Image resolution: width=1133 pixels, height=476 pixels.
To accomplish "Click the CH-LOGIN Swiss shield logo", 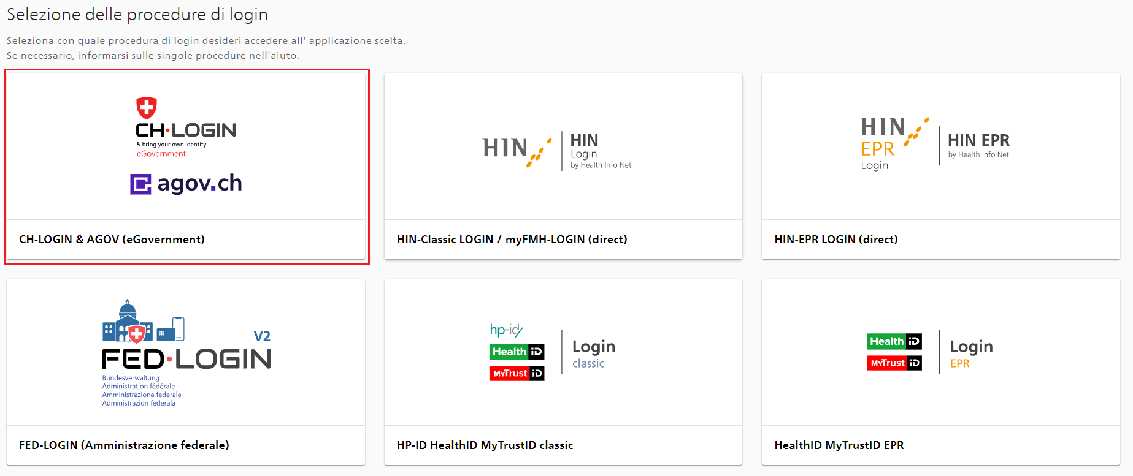I will click(x=147, y=108).
